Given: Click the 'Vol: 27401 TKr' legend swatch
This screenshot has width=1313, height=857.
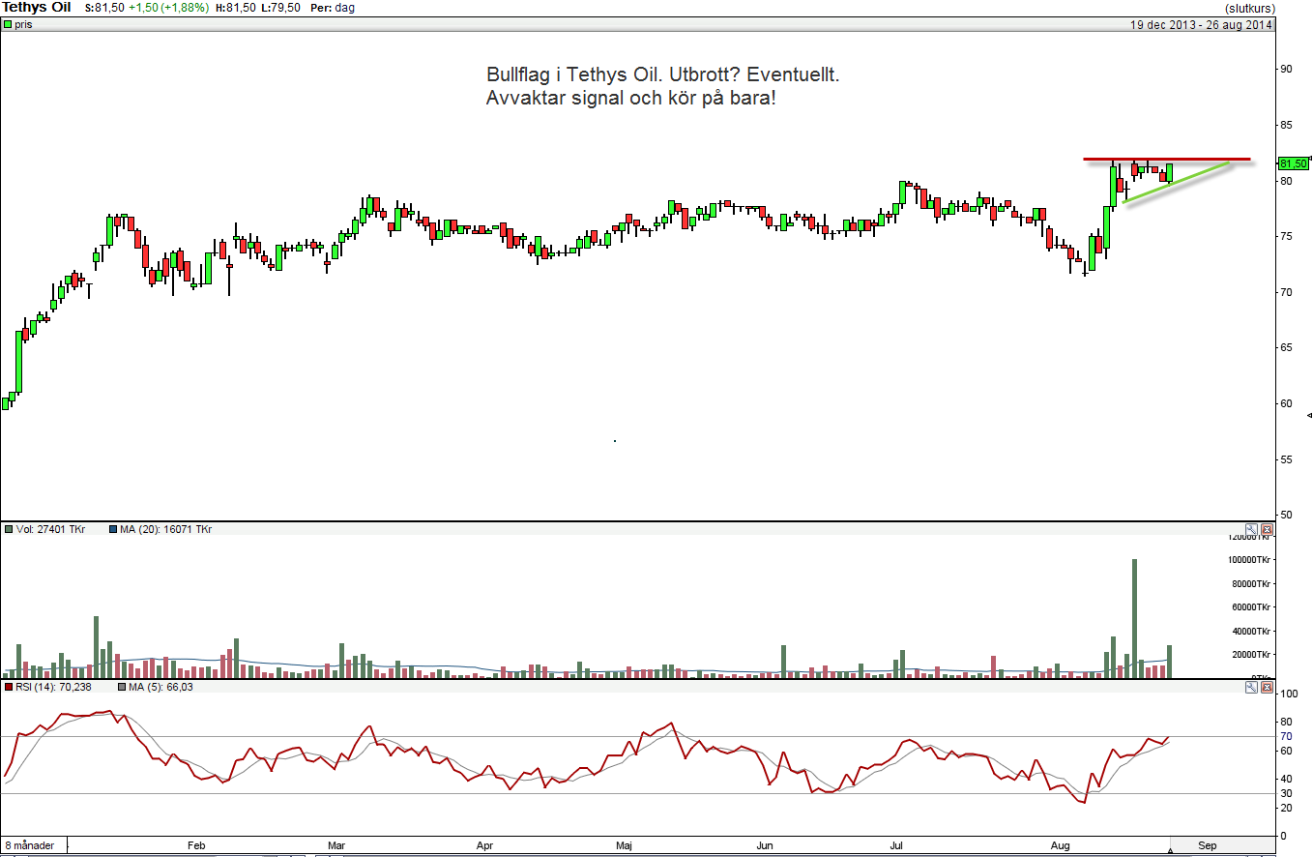Looking at the screenshot, I should point(9,530).
